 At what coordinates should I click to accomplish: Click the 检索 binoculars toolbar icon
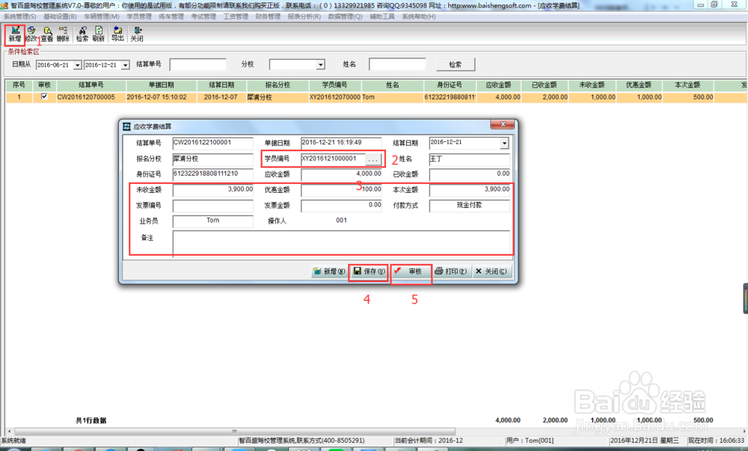82,34
